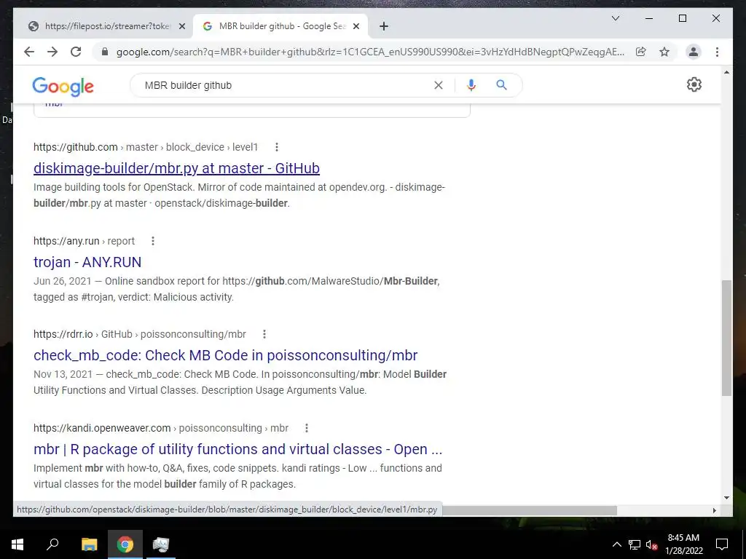Open clock showing 8:45 AM
This screenshot has width=746, height=559.
coord(683,544)
